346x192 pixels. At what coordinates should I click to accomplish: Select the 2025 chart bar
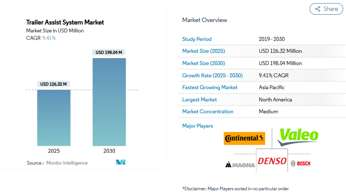coord(54,118)
